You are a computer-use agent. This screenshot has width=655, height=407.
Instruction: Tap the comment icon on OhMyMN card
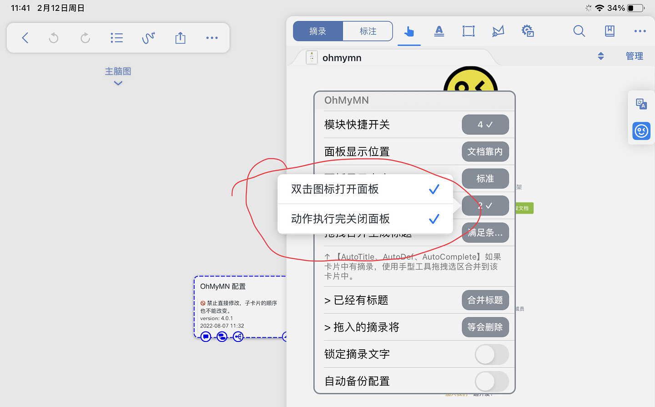click(206, 337)
